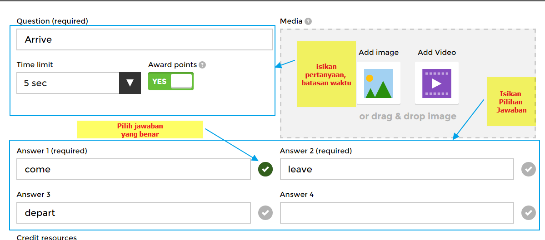Click the '5 sec' time limit field
This screenshot has width=545, height=240.
68,83
